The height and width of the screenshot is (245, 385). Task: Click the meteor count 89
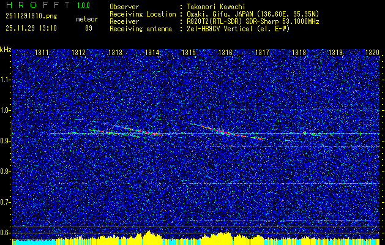[x=89, y=28]
